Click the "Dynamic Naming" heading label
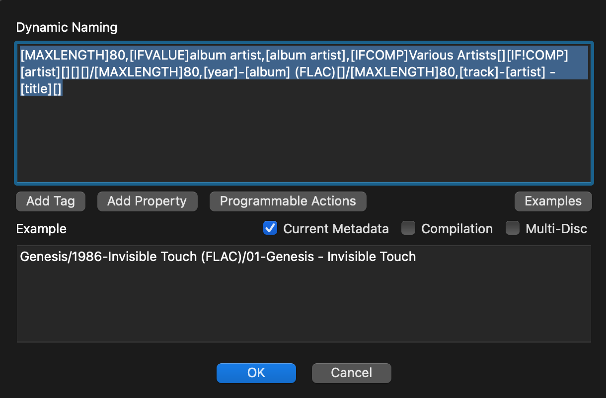Viewport: 606px width, 398px height. 67,27
